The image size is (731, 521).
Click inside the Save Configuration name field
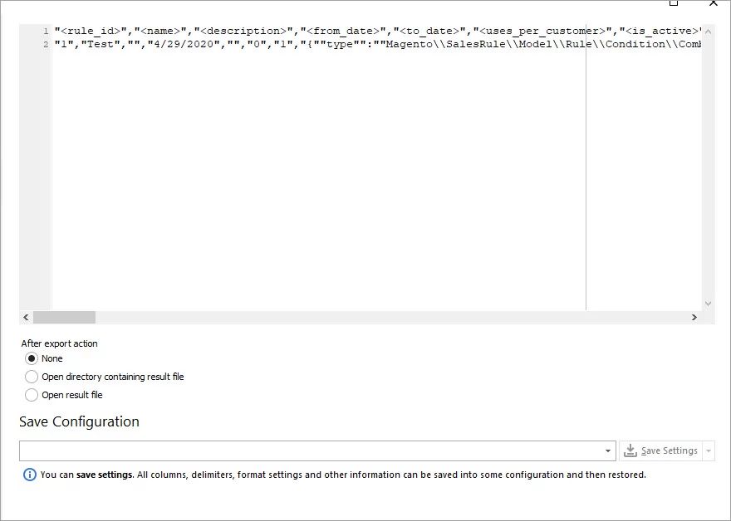[310, 450]
